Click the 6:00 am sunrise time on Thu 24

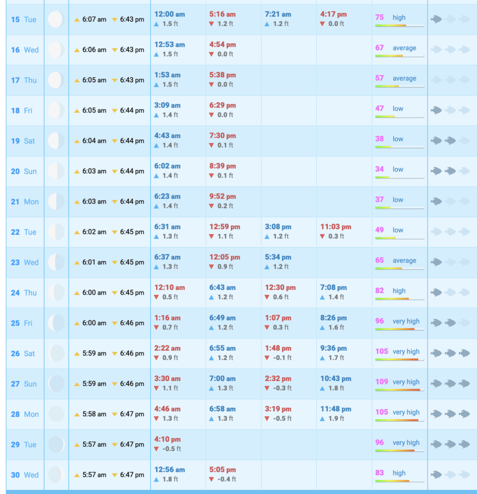click(94, 293)
